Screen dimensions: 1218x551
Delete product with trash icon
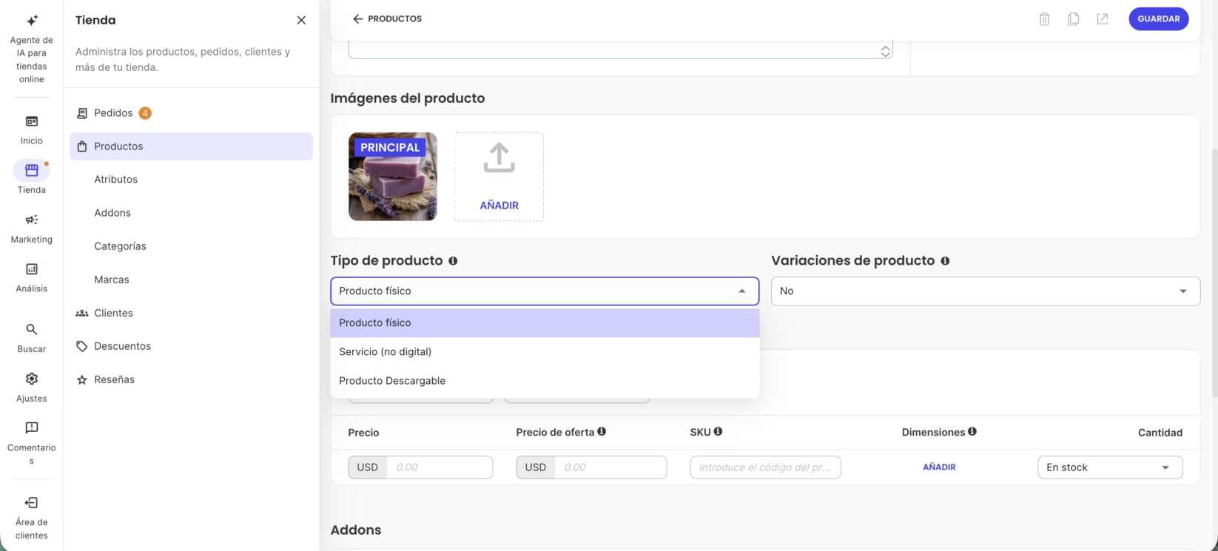1044,19
